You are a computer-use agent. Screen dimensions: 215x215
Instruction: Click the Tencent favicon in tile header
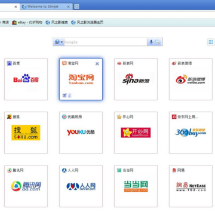click(10, 170)
